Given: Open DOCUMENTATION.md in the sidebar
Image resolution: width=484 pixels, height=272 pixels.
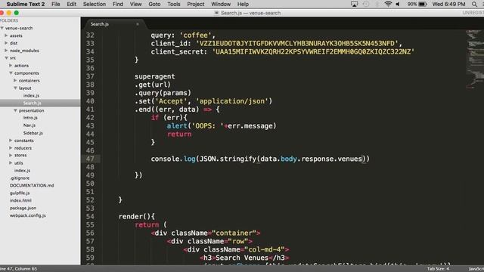Looking at the screenshot, I should coord(32,185).
